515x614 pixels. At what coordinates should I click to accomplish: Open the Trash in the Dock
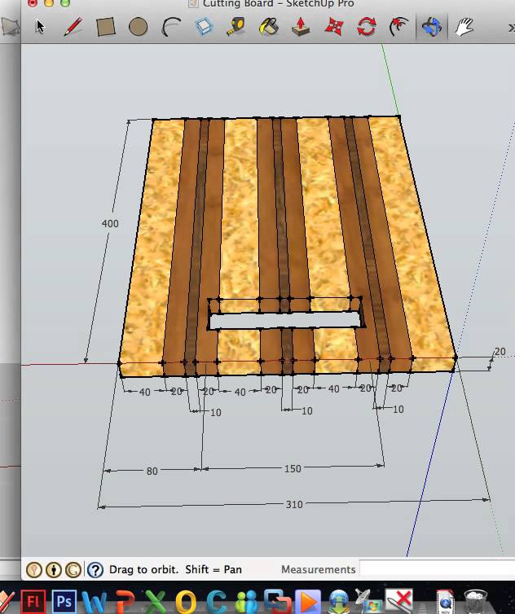click(476, 602)
